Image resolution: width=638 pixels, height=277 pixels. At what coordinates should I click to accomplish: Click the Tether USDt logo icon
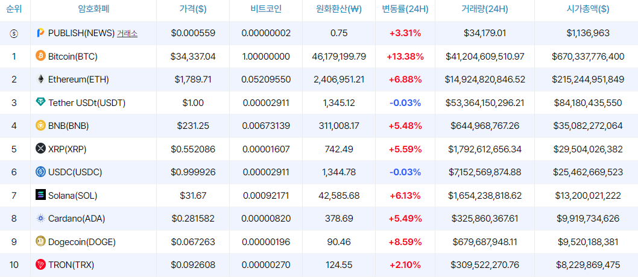point(40,102)
